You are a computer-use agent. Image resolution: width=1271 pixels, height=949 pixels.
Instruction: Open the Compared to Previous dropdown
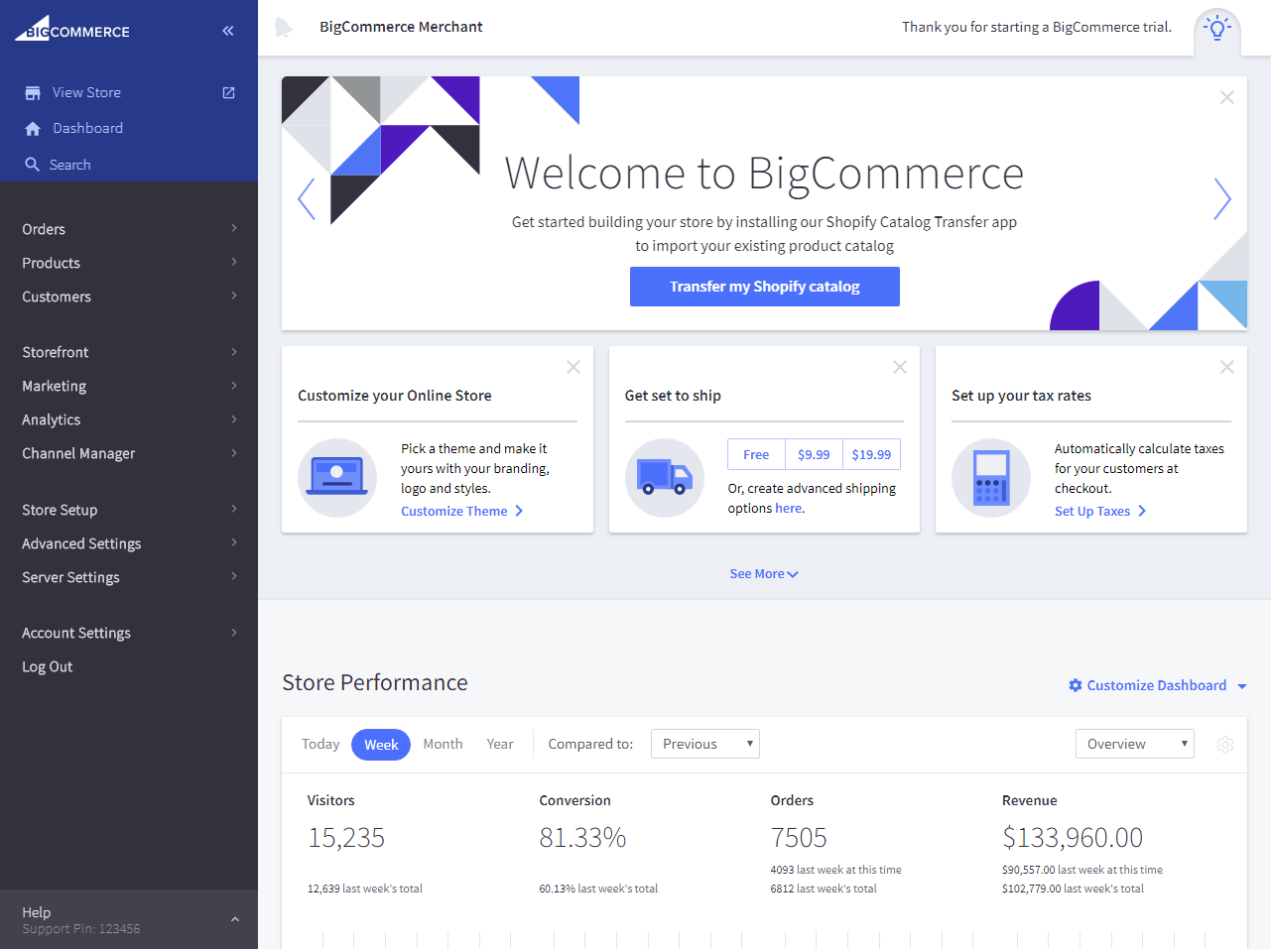(x=705, y=744)
